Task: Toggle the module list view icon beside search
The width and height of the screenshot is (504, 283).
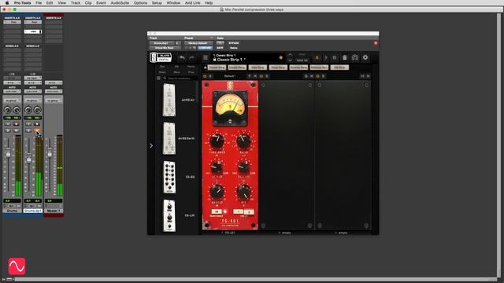Action: (x=158, y=78)
